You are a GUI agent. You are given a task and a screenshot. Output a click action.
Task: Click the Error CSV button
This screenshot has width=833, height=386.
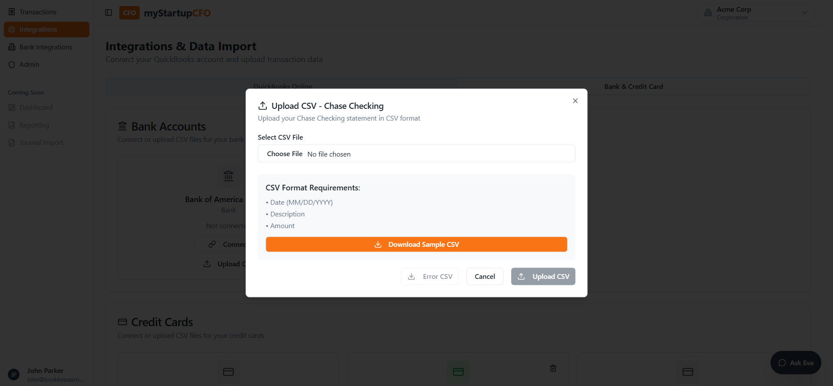[x=430, y=276]
